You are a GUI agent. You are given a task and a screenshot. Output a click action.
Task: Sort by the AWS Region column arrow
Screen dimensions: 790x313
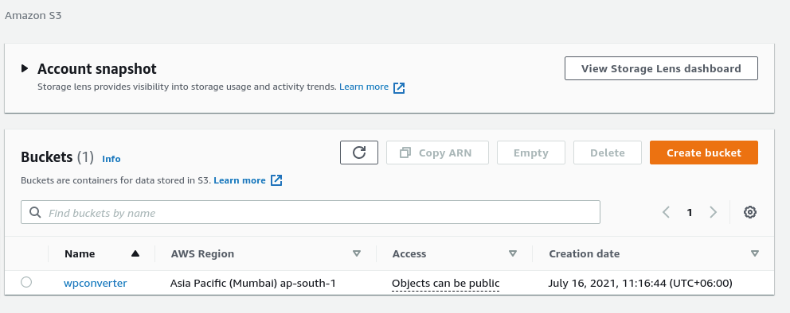pyautogui.click(x=357, y=253)
